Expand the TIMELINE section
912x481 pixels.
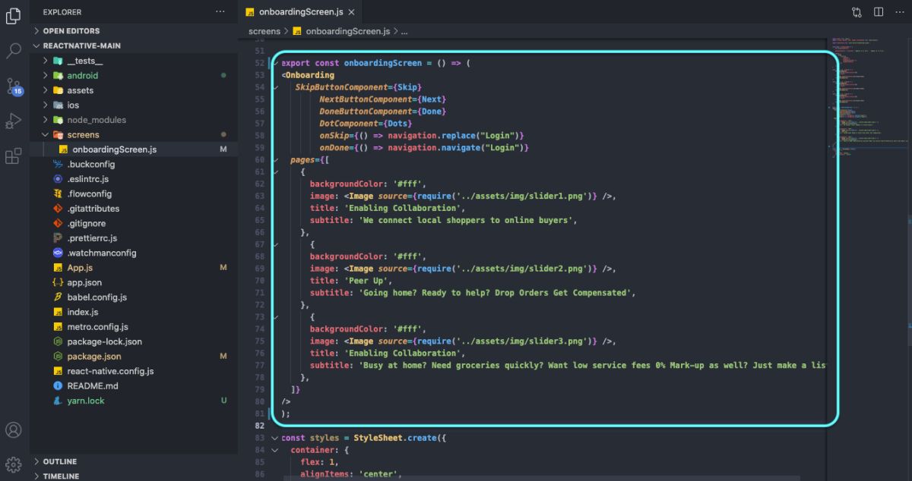[x=134, y=476]
